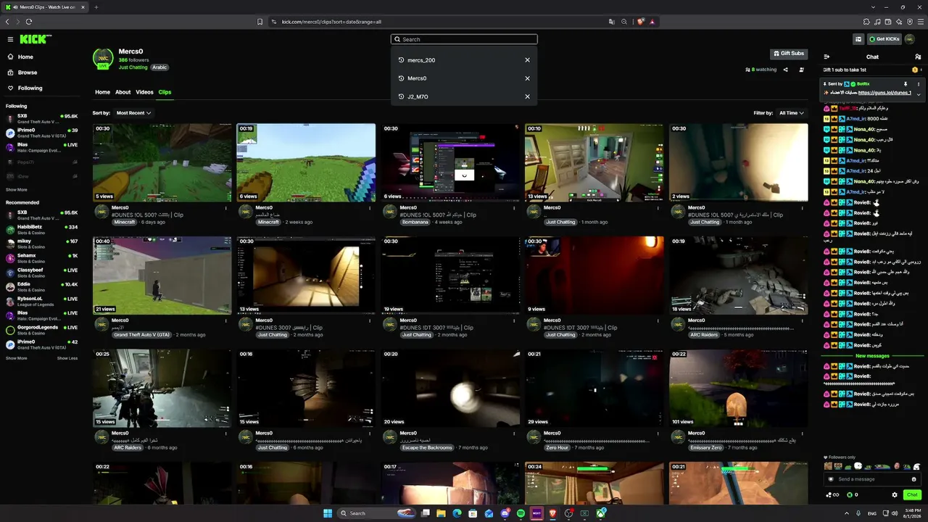This screenshot has height=522, width=928.
Task: Click the Arabic language tag
Action: coord(159,67)
